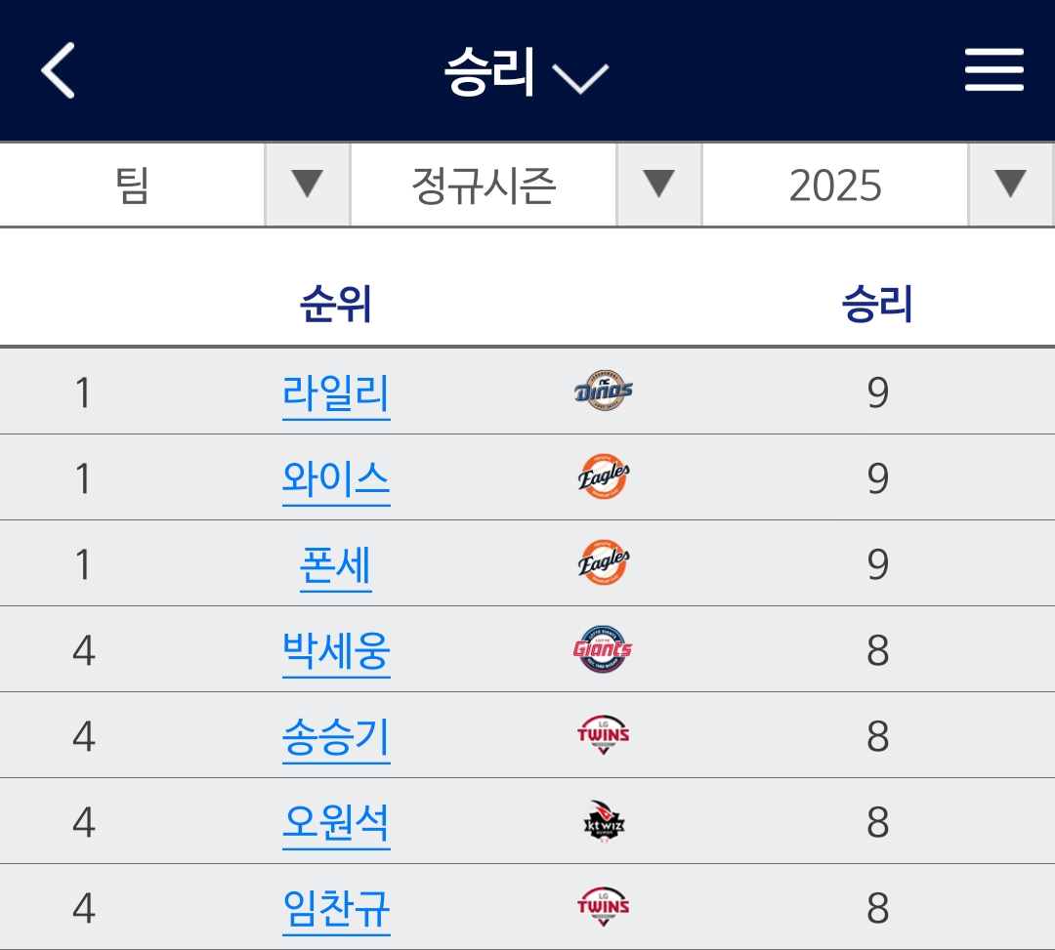The image size is (1055, 950).
Task: Click the Eagles logo beside 와이스
Action: pyautogui.click(x=603, y=477)
